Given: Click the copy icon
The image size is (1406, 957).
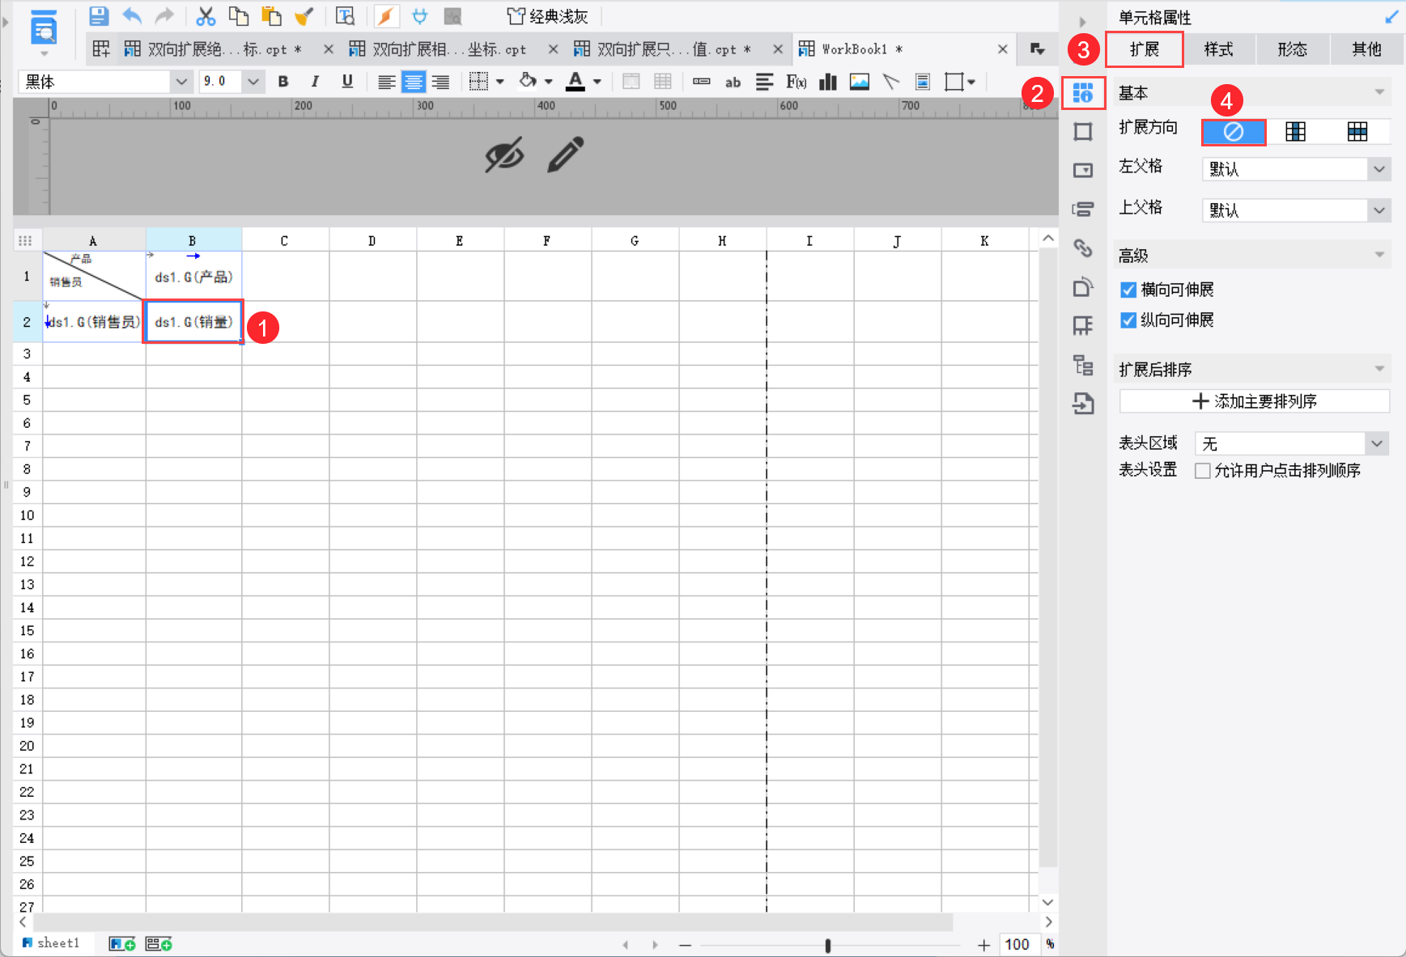Looking at the screenshot, I should (238, 16).
